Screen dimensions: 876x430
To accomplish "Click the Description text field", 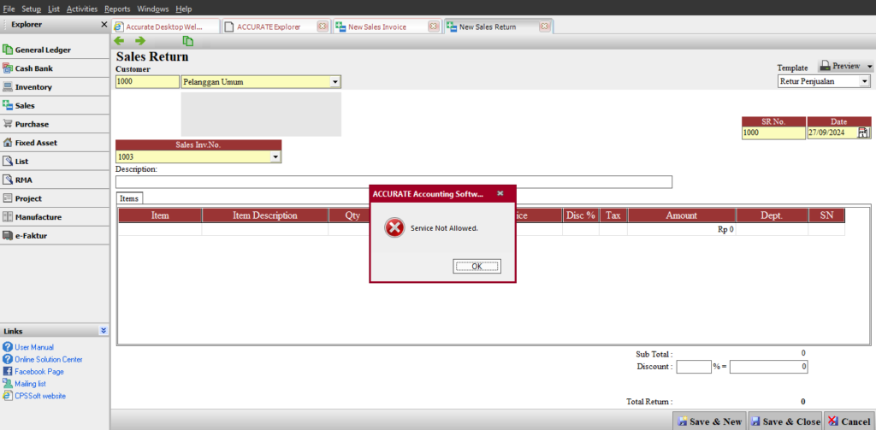I will tap(394, 182).
